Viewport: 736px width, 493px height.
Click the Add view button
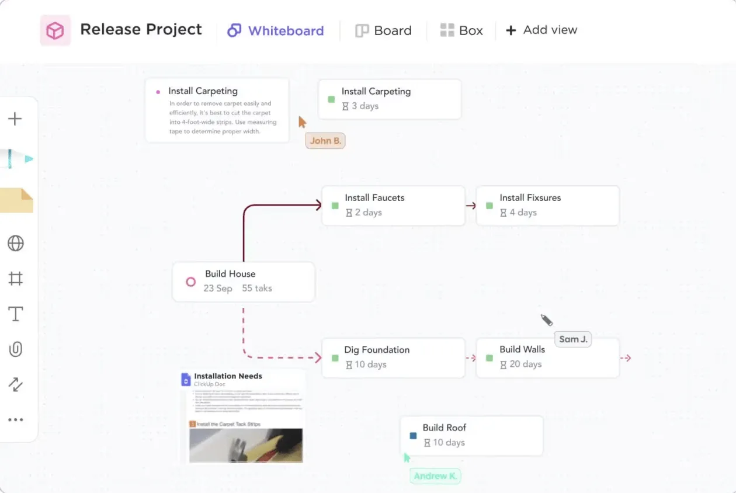pos(541,30)
